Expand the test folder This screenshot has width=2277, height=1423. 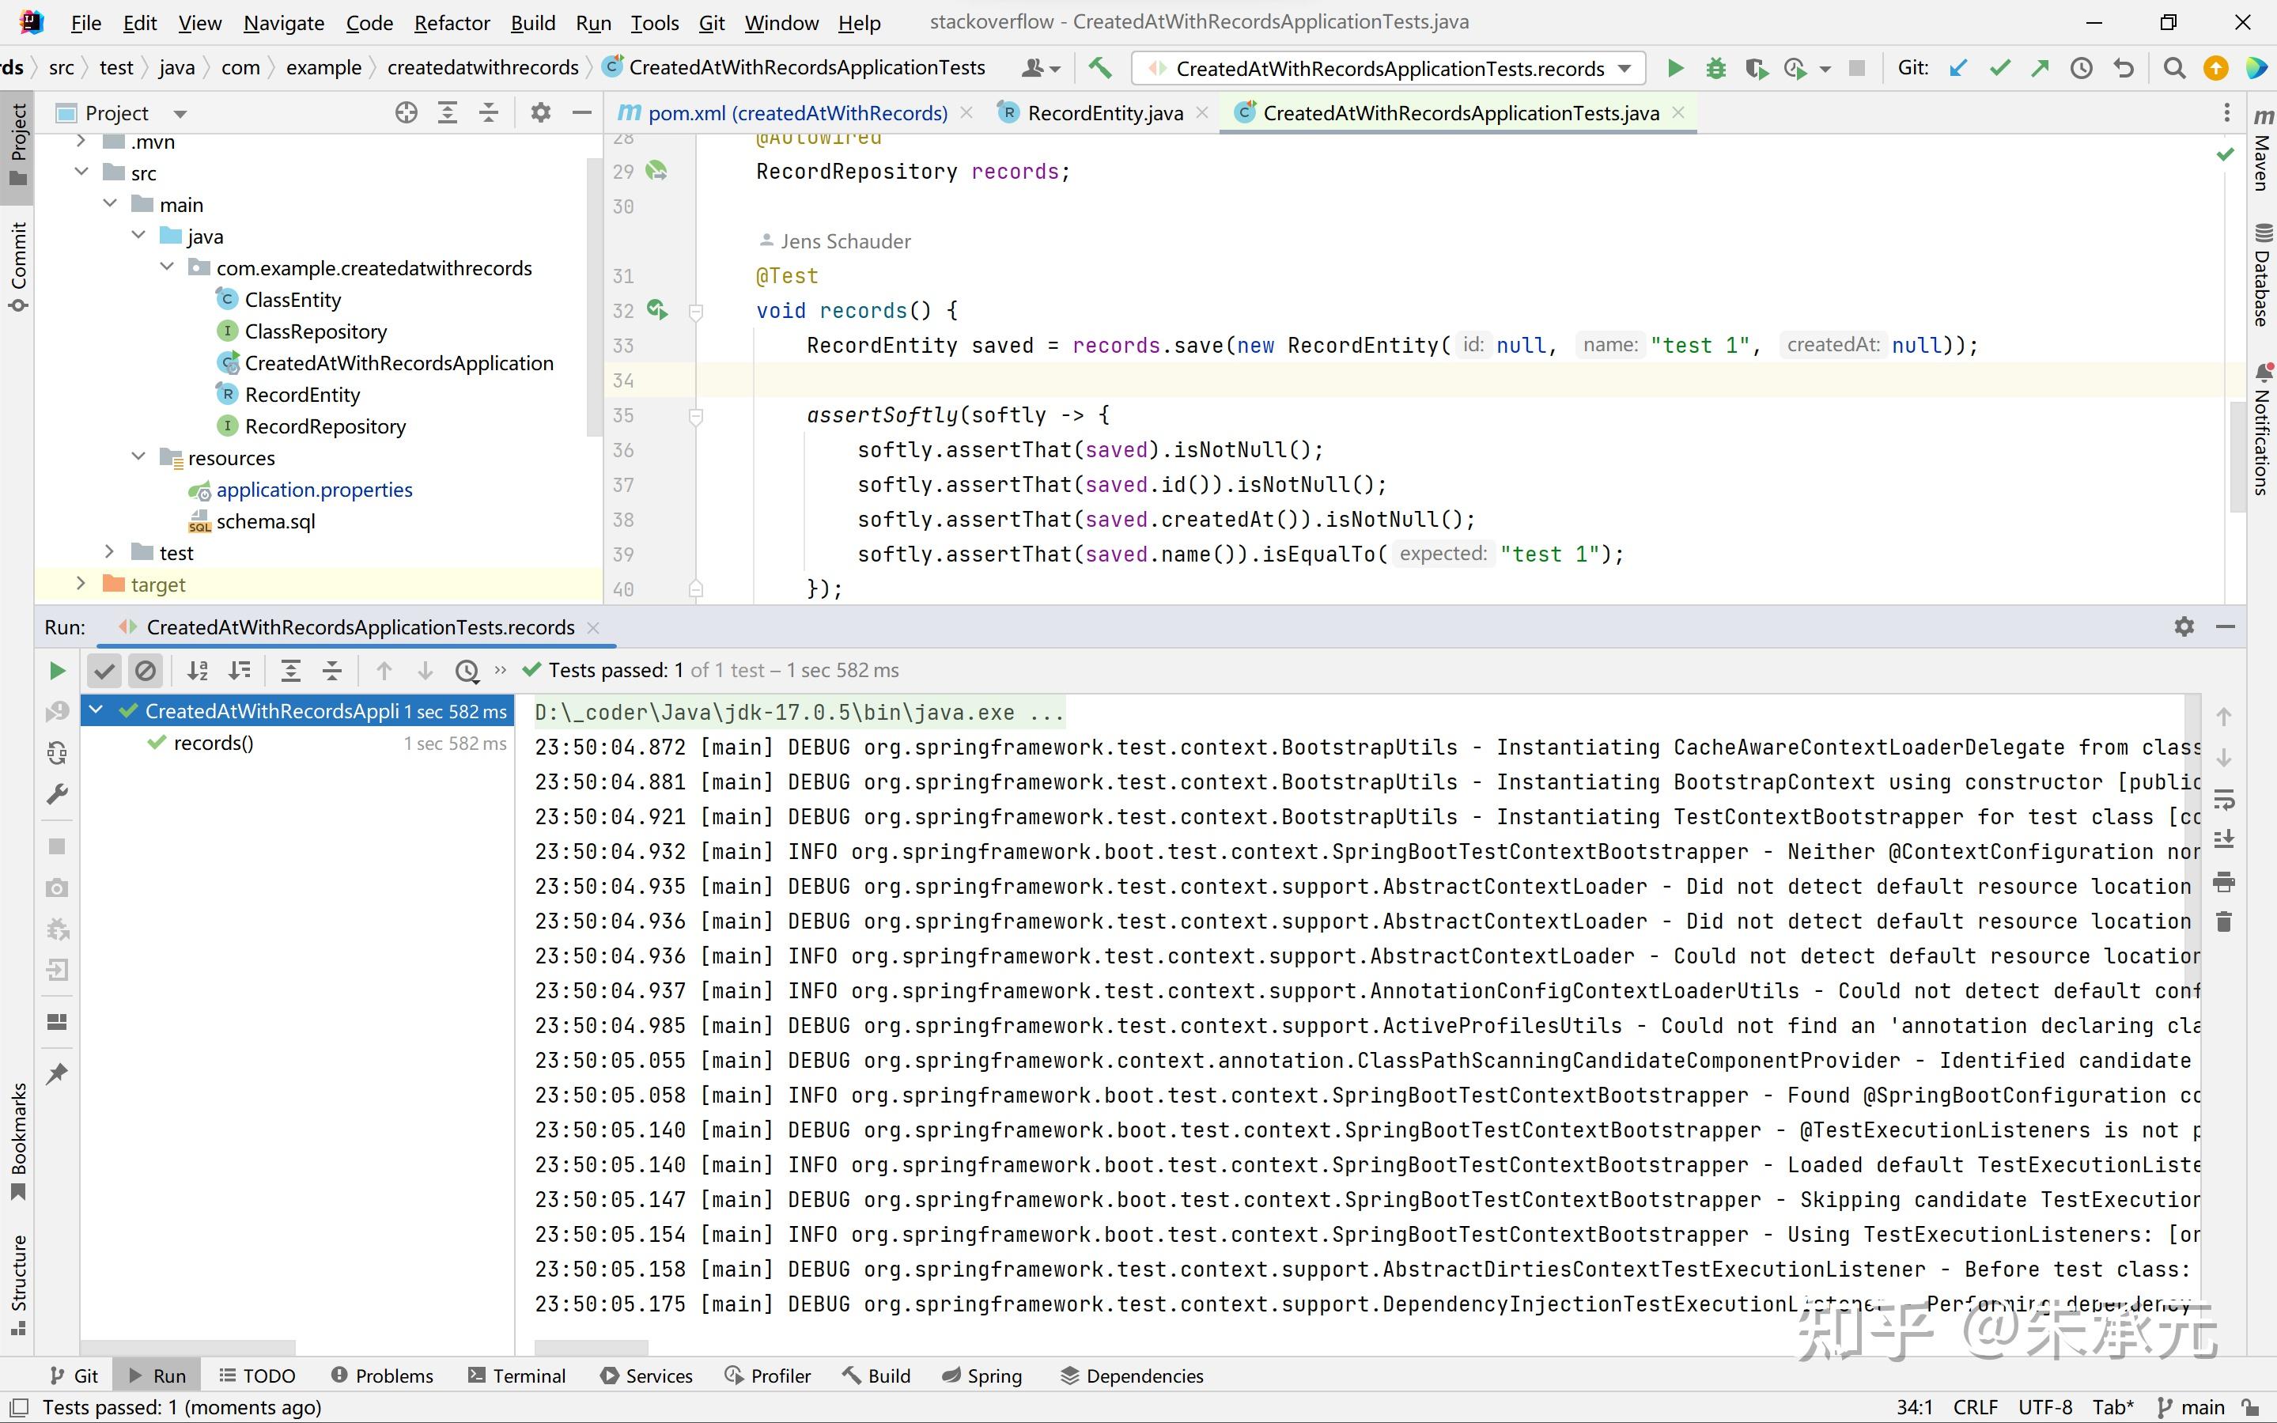pos(110,551)
